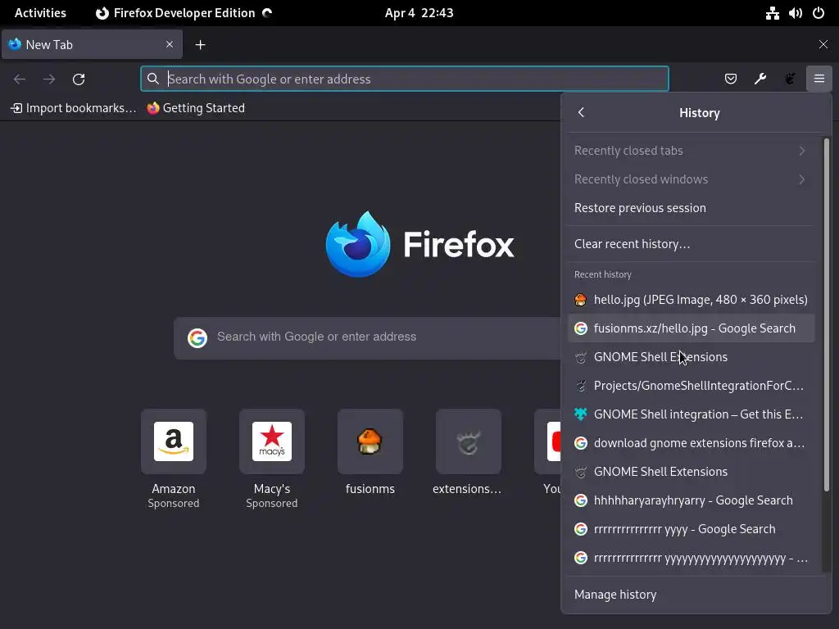Click the back arrow in History panel
Viewport: 839px width, 629px height.
[x=581, y=112]
